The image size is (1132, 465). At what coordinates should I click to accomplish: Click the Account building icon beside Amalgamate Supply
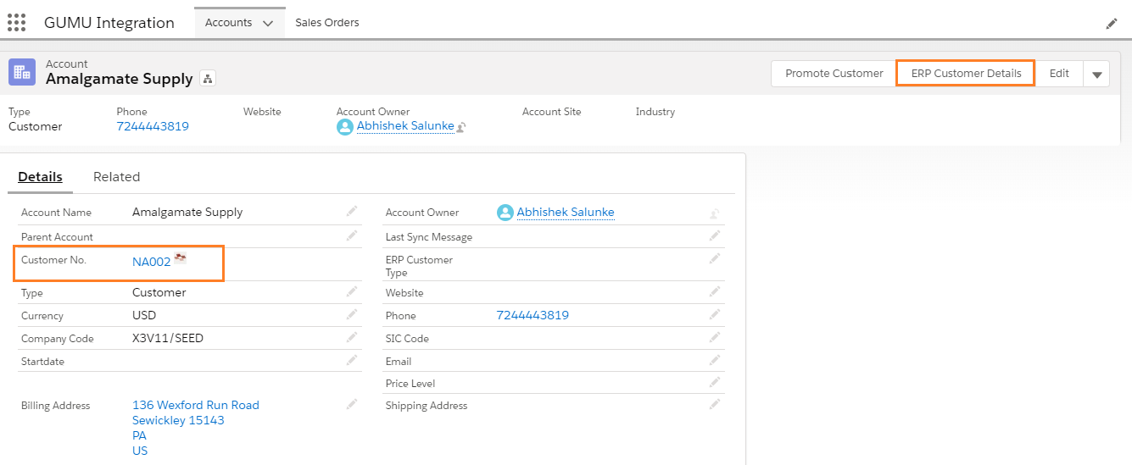pyautogui.click(x=22, y=72)
